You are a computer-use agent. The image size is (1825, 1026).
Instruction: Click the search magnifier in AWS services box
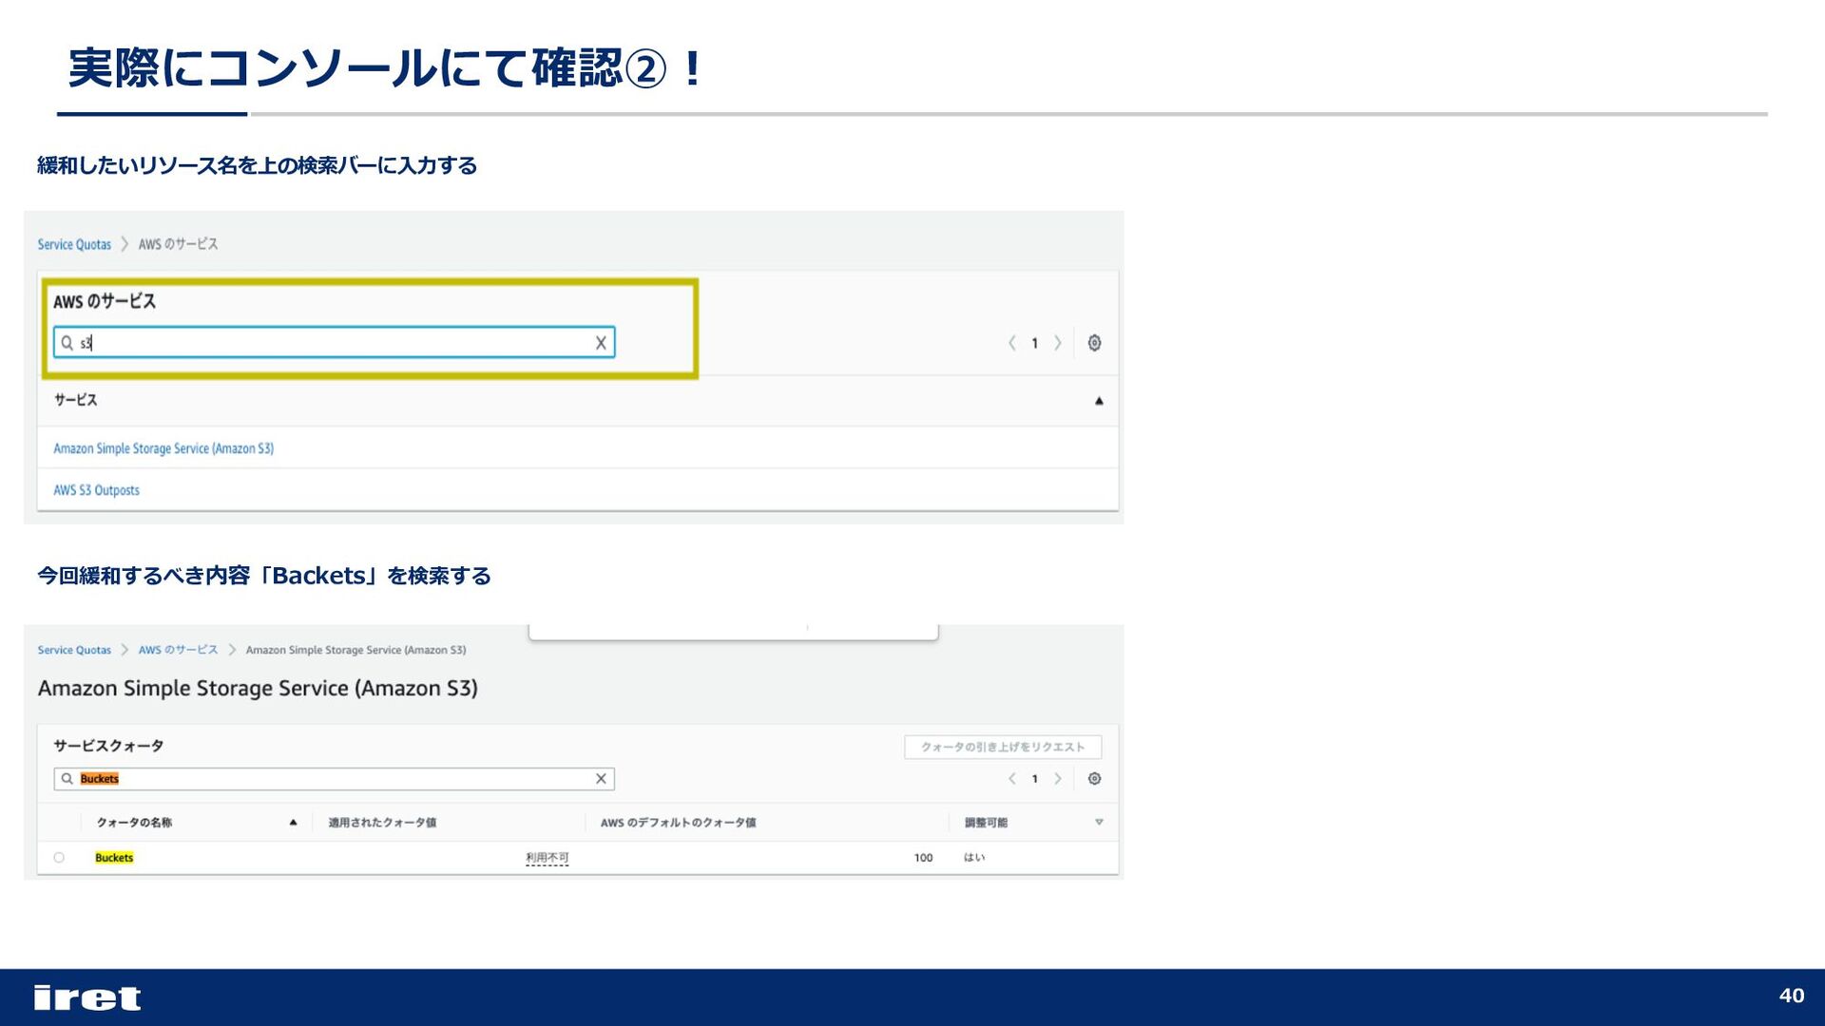[67, 343]
